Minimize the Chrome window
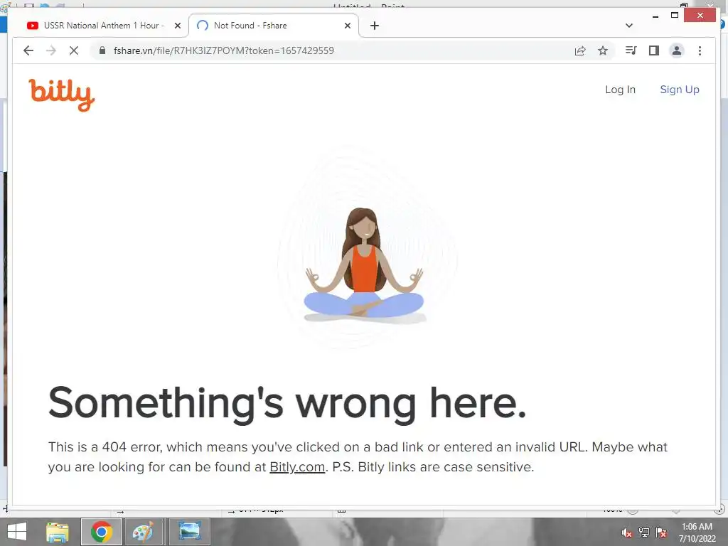 (x=655, y=16)
